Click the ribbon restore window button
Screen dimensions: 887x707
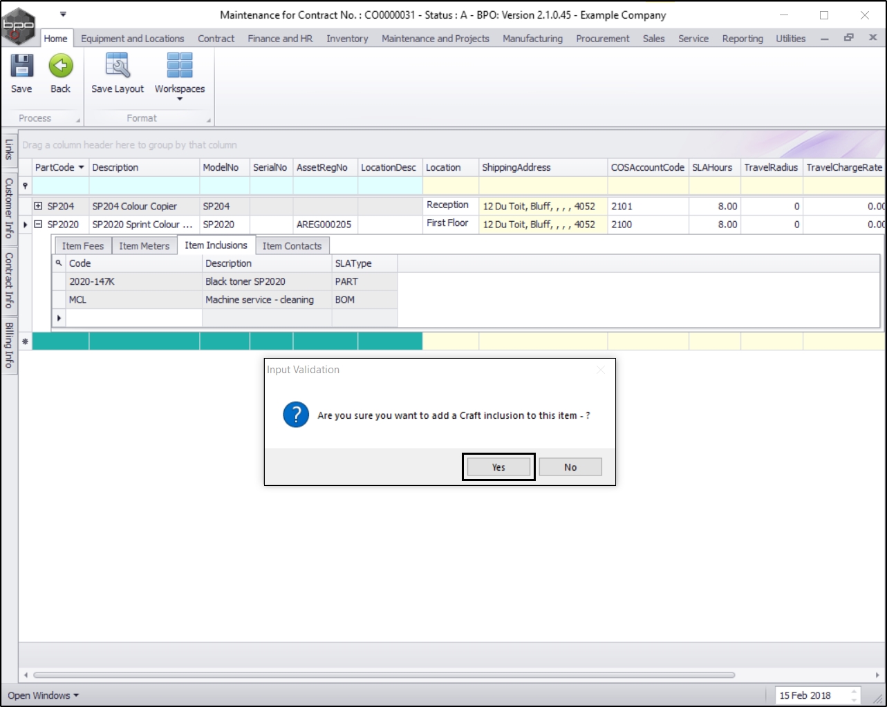point(849,38)
